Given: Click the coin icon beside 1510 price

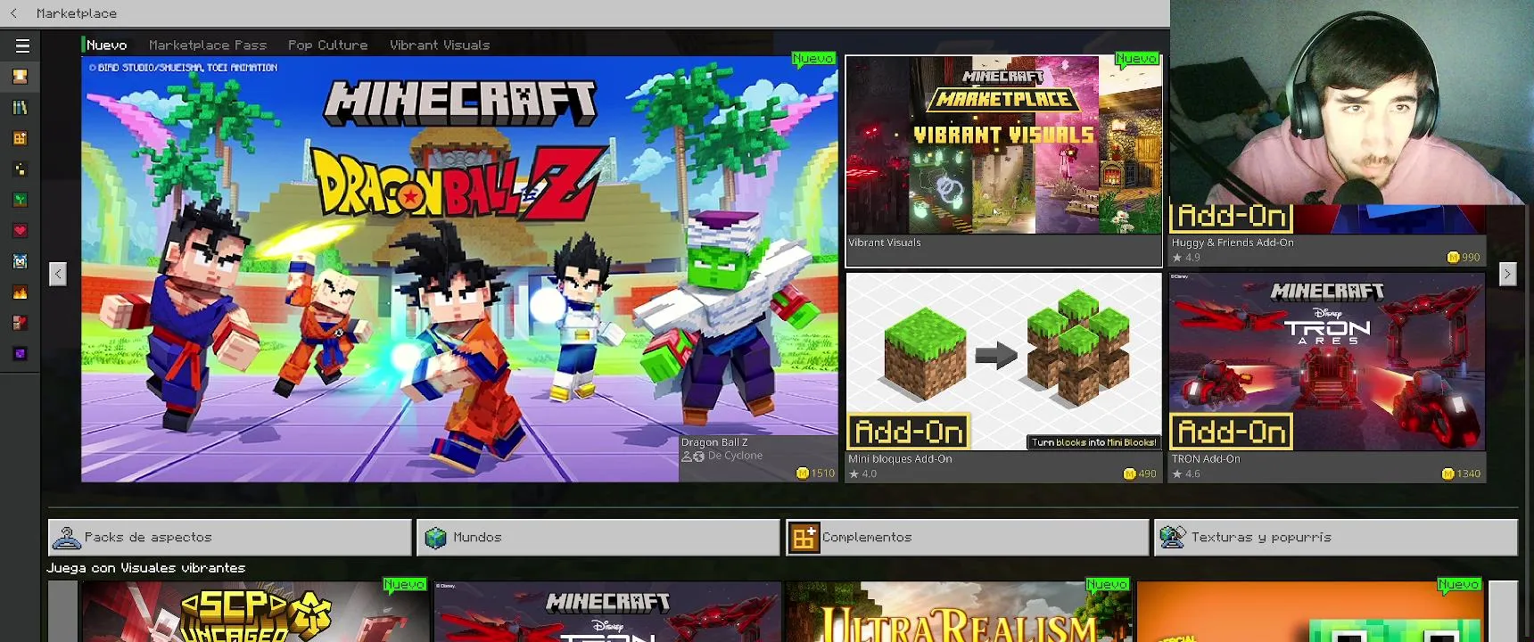Looking at the screenshot, I should [x=802, y=473].
